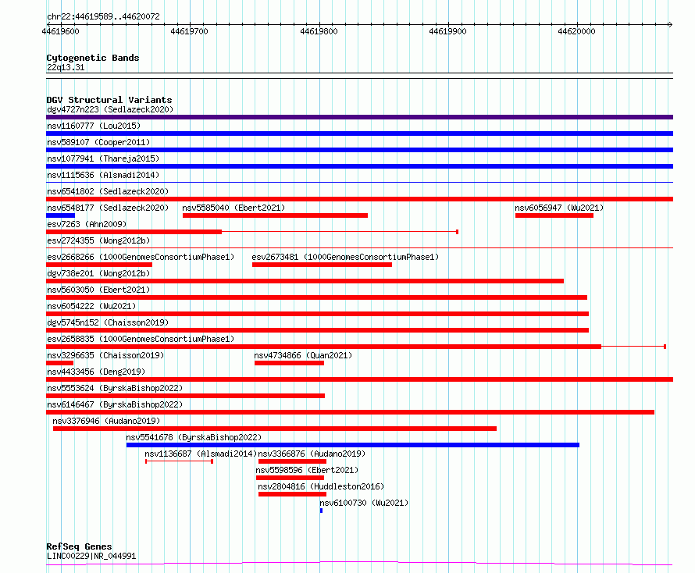
Task: Click dgv738e201 (Wong2012b) label
Action: [x=98, y=273]
